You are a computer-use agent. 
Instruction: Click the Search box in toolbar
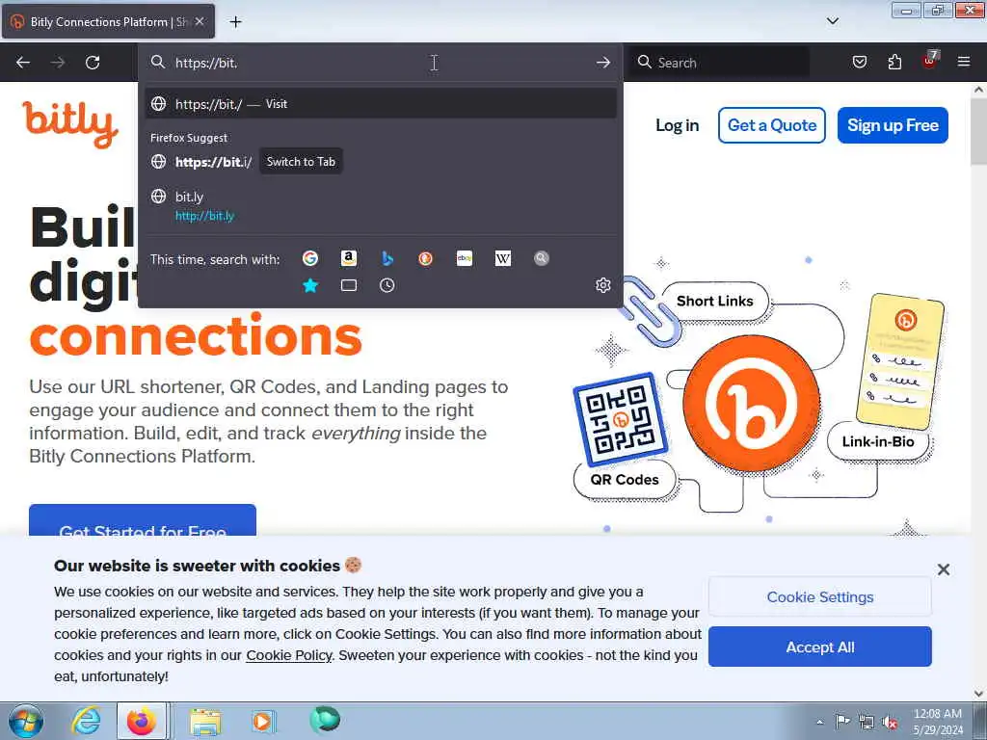720,63
